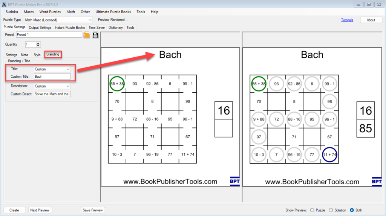Open the Math menu
Viewport: 386px width, 216px height.
(70, 12)
